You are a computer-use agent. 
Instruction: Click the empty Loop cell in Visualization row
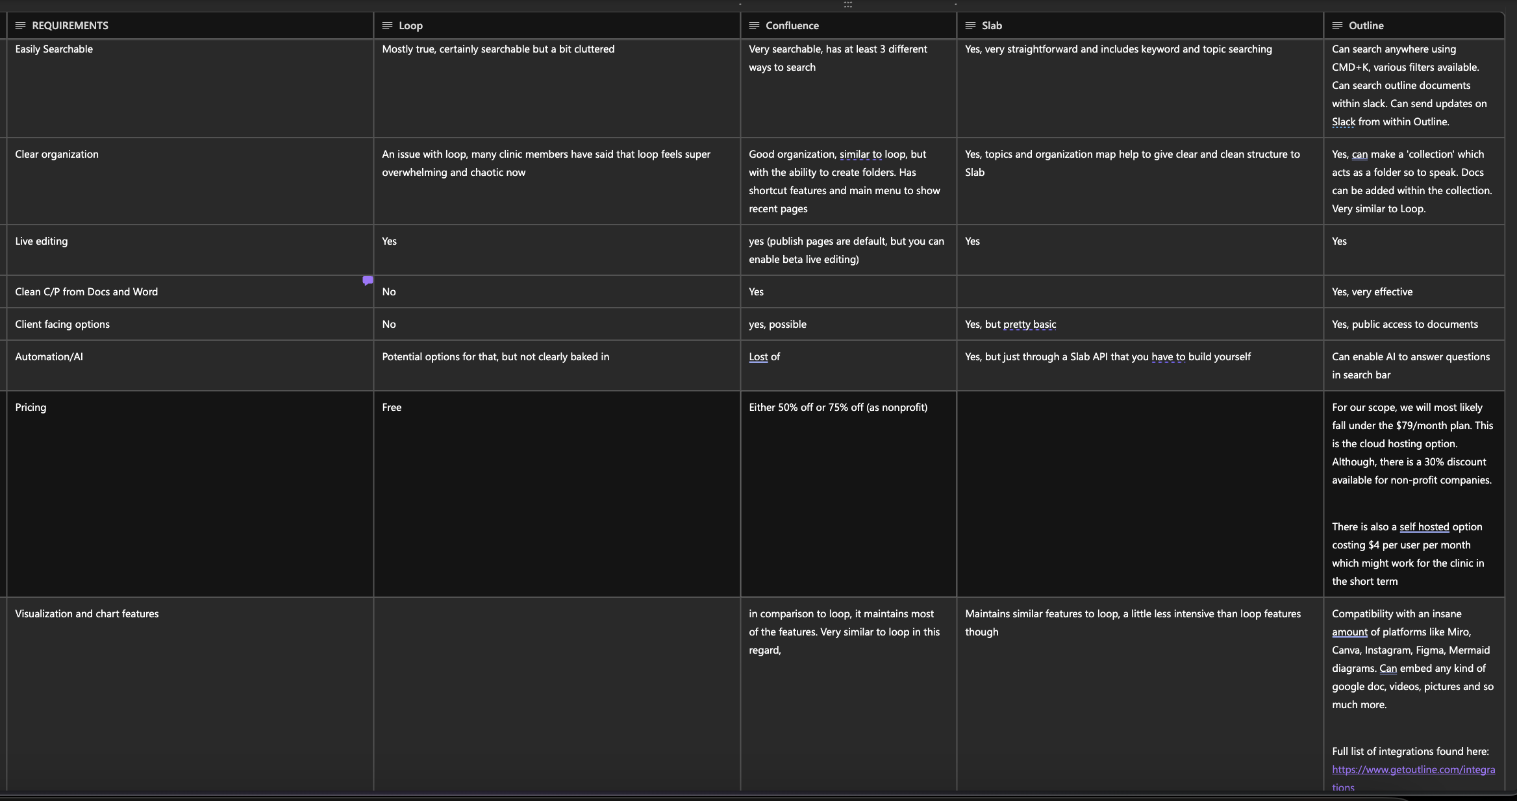557,694
